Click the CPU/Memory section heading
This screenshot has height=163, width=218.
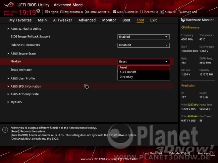coord(190,28)
